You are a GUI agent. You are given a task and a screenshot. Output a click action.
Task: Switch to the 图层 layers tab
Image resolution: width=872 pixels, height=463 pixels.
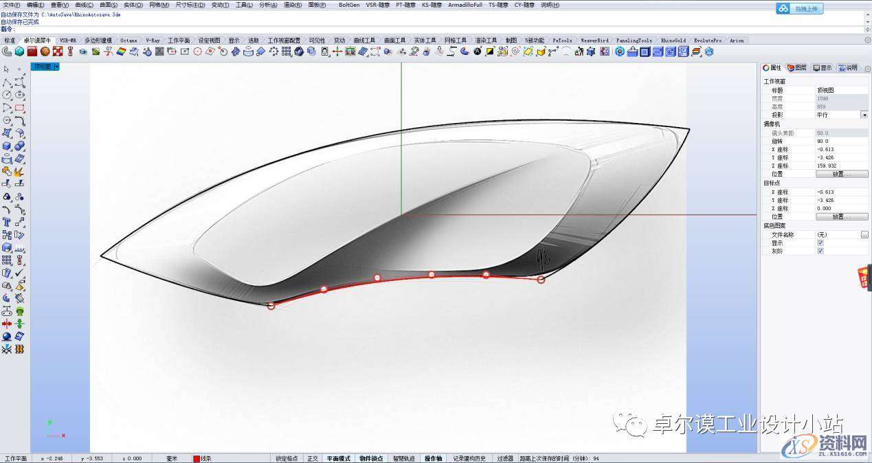point(797,67)
